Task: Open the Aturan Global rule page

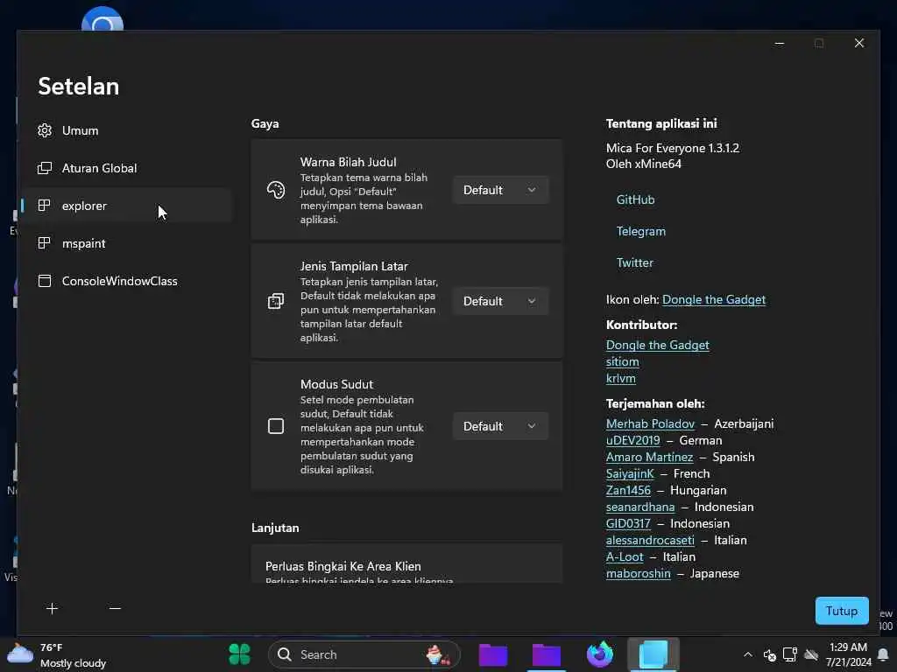Action: click(127, 168)
